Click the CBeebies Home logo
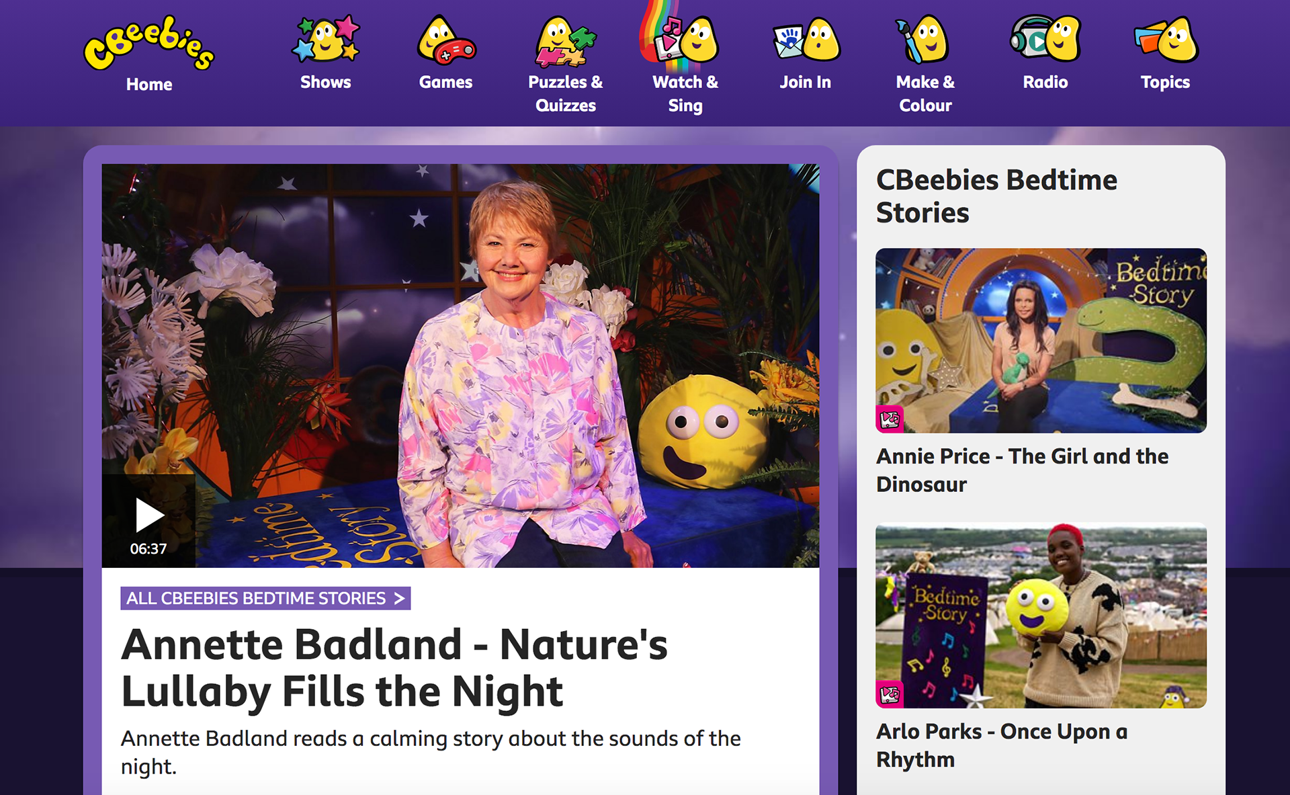Image resolution: width=1290 pixels, height=795 pixels. (x=149, y=43)
